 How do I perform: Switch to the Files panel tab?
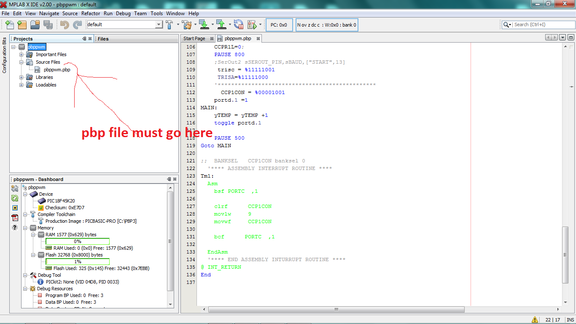click(x=103, y=39)
